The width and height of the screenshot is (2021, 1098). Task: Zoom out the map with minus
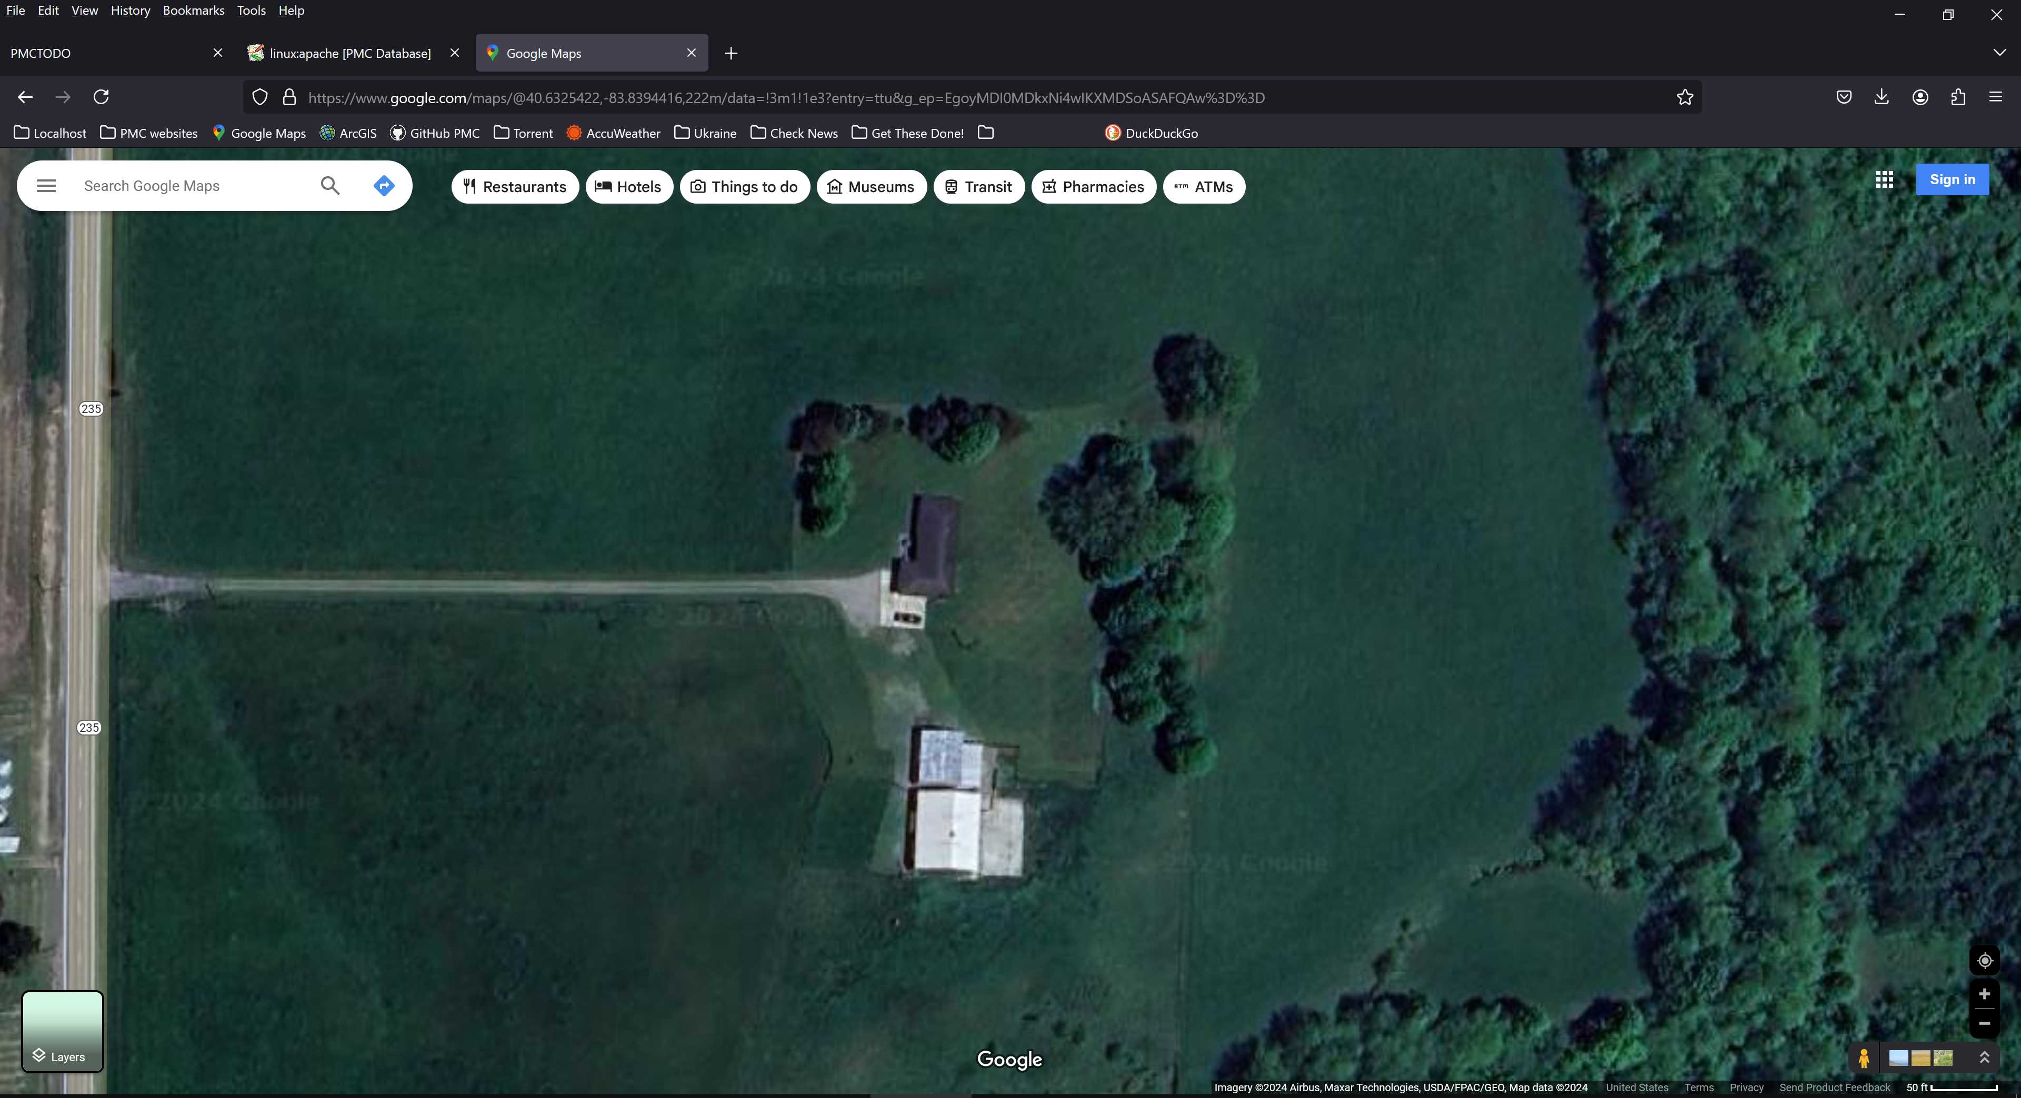[x=1984, y=1023]
